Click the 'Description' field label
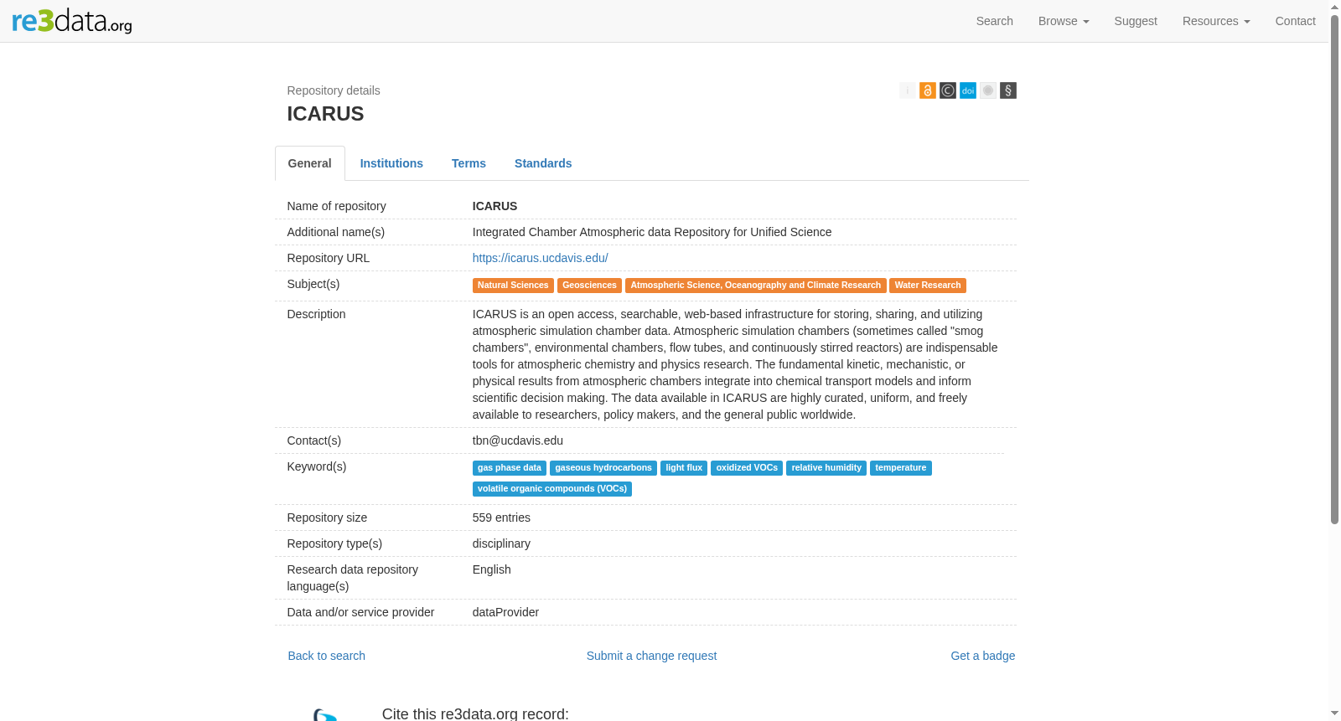Image resolution: width=1341 pixels, height=721 pixels. tap(316, 314)
